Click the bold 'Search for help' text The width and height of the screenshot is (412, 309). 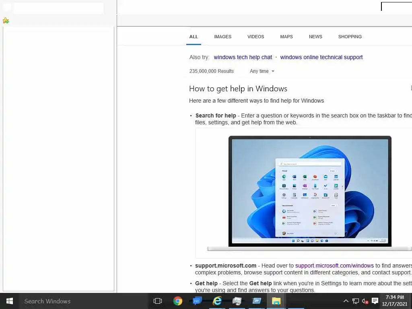pos(216,115)
